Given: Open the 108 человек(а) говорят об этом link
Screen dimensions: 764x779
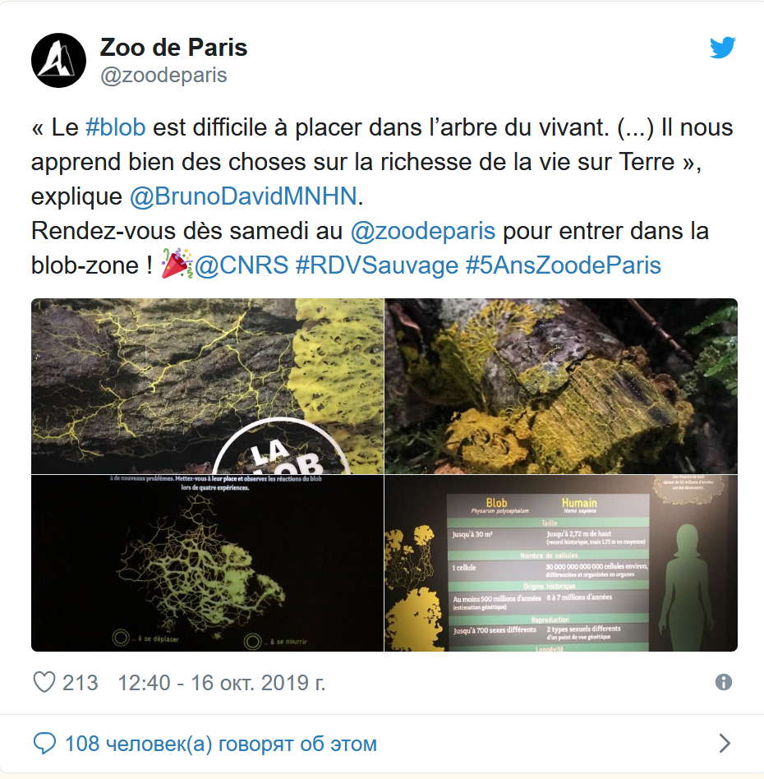Looking at the screenshot, I should point(220,744).
